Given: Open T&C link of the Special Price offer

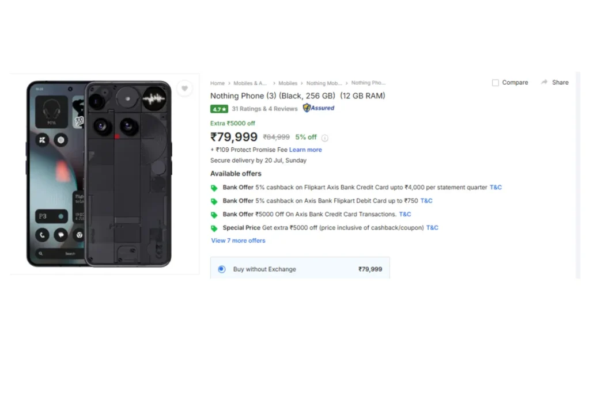Looking at the screenshot, I should (432, 228).
